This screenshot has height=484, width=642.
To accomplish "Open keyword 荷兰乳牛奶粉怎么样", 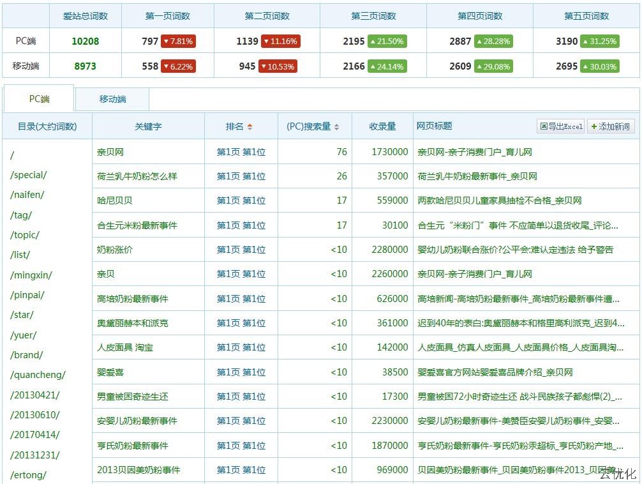I will pos(137,176).
